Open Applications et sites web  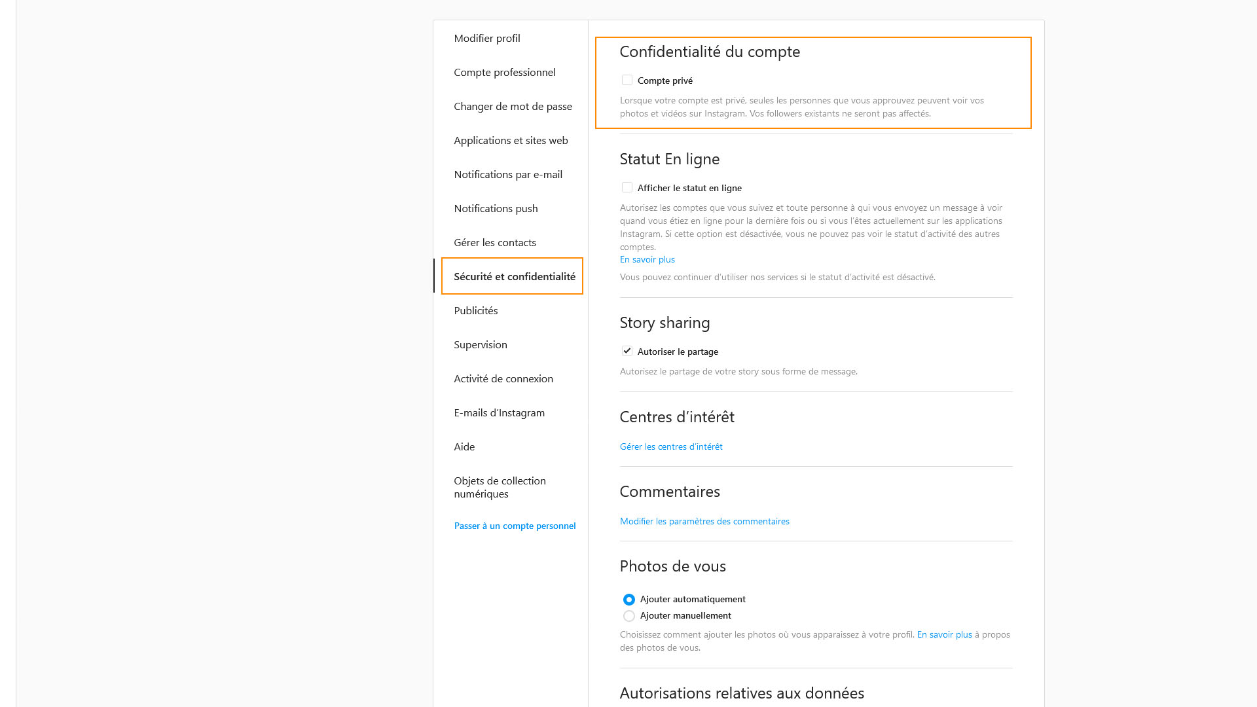coord(511,140)
